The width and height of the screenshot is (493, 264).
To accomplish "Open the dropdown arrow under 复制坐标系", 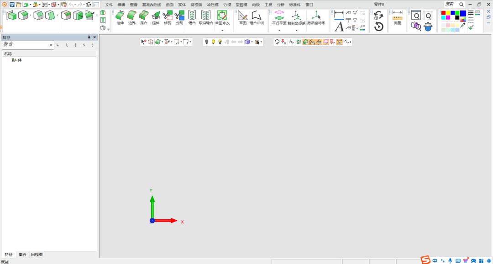I will pyautogui.click(x=296, y=30).
